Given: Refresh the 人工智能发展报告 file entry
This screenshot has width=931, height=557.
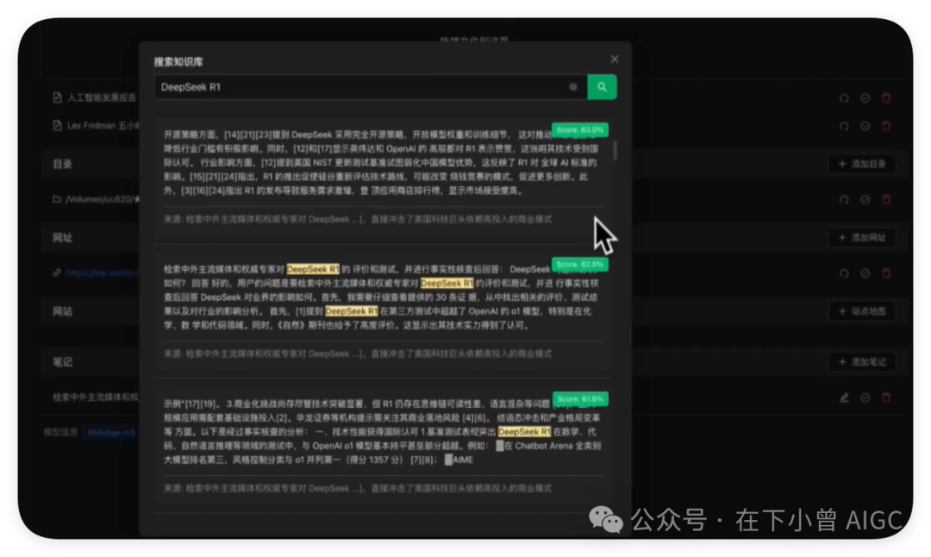Looking at the screenshot, I should click(x=844, y=98).
